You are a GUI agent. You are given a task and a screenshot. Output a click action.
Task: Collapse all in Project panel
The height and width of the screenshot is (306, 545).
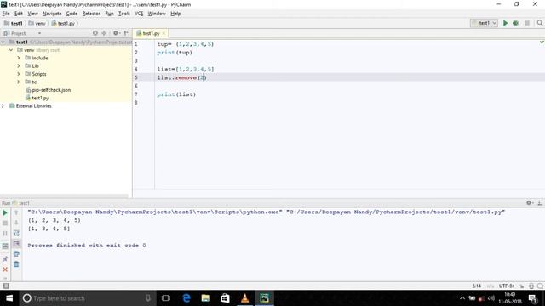[104, 33]
